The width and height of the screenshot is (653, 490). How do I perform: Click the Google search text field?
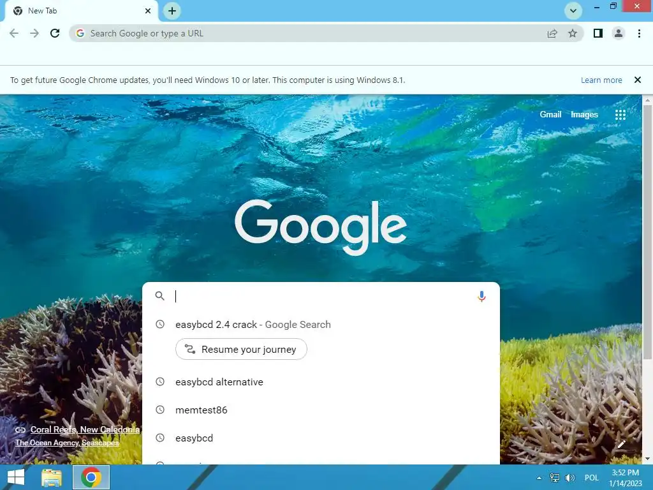point(323,296)
